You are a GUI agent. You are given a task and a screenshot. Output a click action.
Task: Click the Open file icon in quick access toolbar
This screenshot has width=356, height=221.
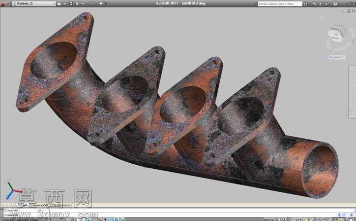click(65, 4)
